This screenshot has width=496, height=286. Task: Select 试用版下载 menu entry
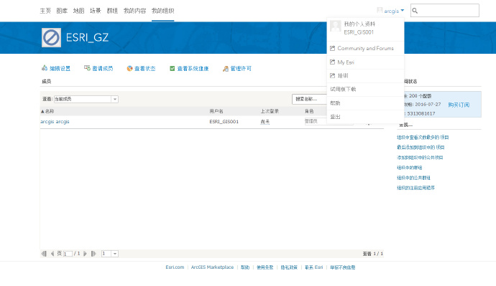[x=365, y=89]
